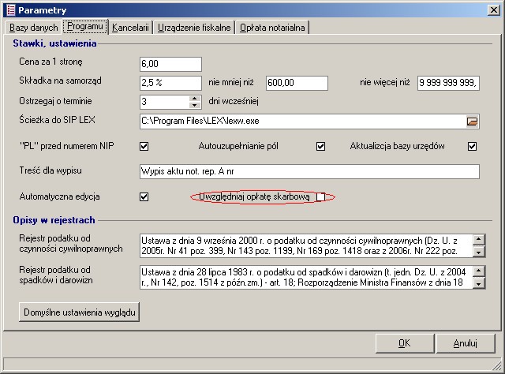Click the folder browse icon for SIP LEX path
The image size is (505, 374).
click(472, 122)
